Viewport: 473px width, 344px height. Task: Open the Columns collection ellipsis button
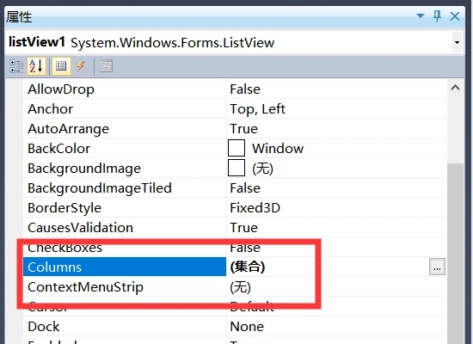(437, 267)
